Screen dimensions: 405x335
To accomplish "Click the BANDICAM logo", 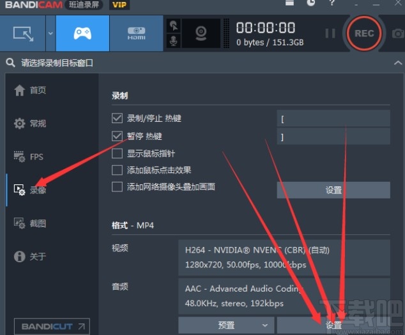I will coord(34,4).
